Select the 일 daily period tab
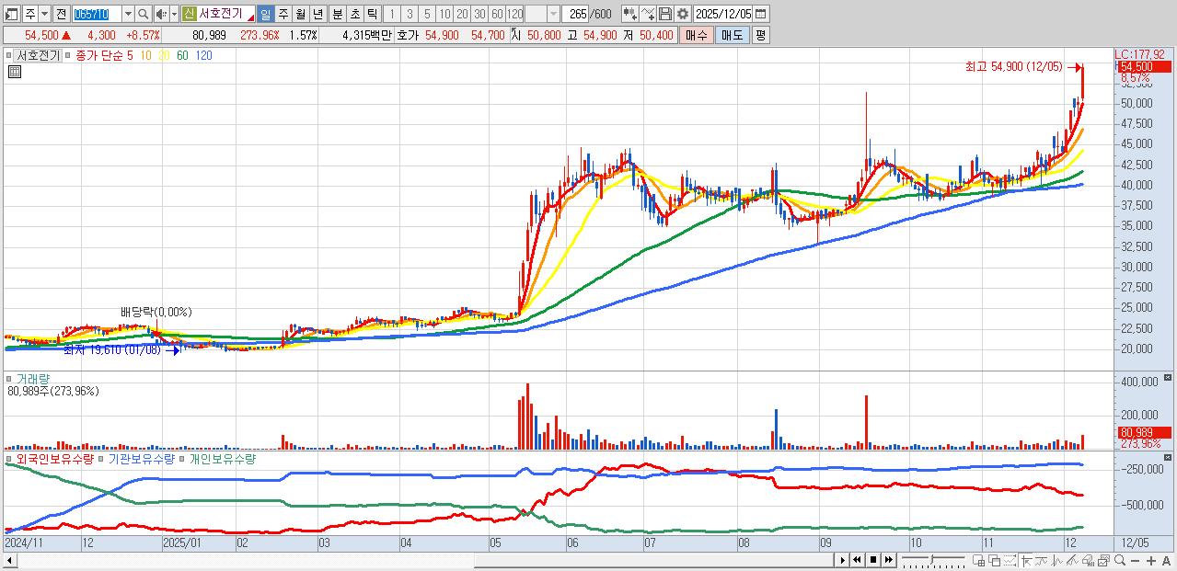The width and height of the screenshot is (1177, 571). click(x=265, y=14)
